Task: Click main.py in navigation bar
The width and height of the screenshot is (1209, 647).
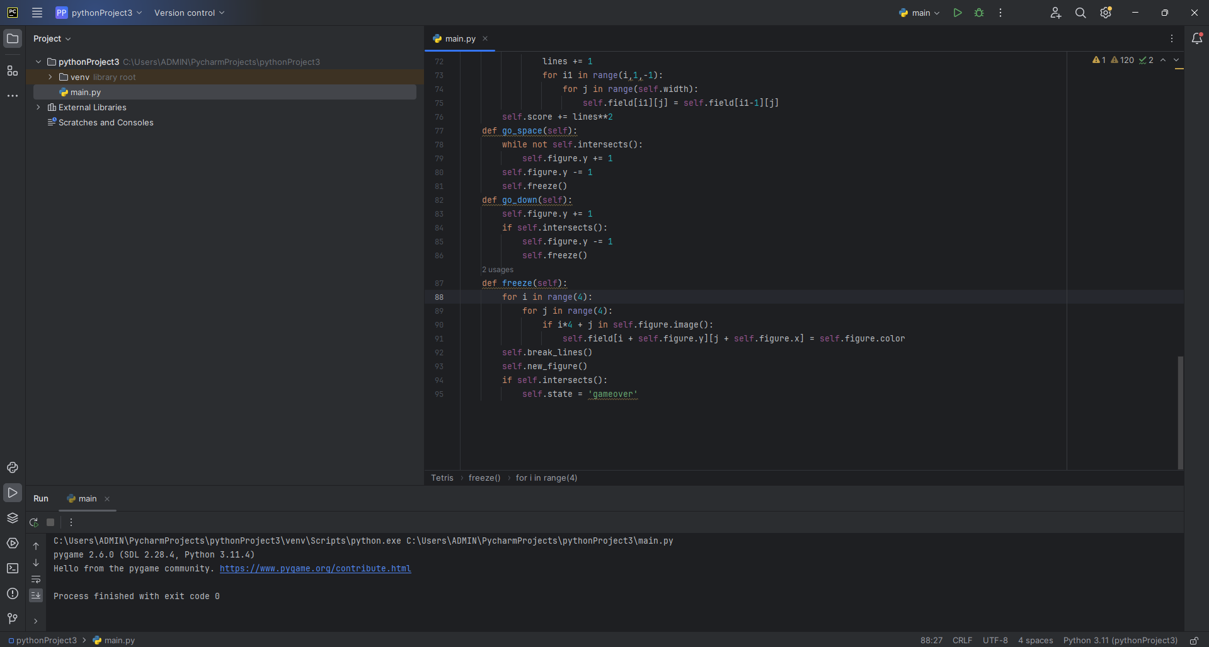Action: point(114,640)
